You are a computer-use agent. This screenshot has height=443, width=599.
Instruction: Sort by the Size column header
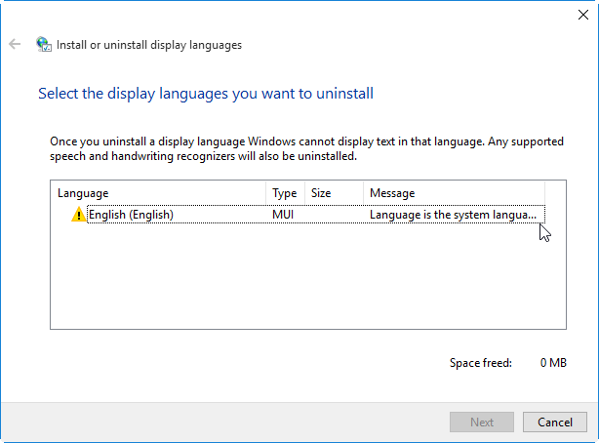[335, 193]
